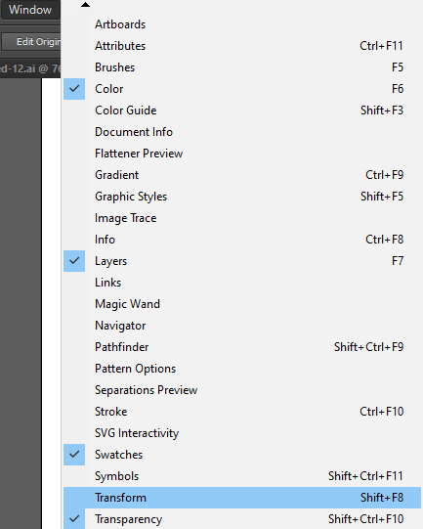The height and width of the screenshot is (529, 423).
Task: Open the Window menu in menu bar
Action: [30, 10]
